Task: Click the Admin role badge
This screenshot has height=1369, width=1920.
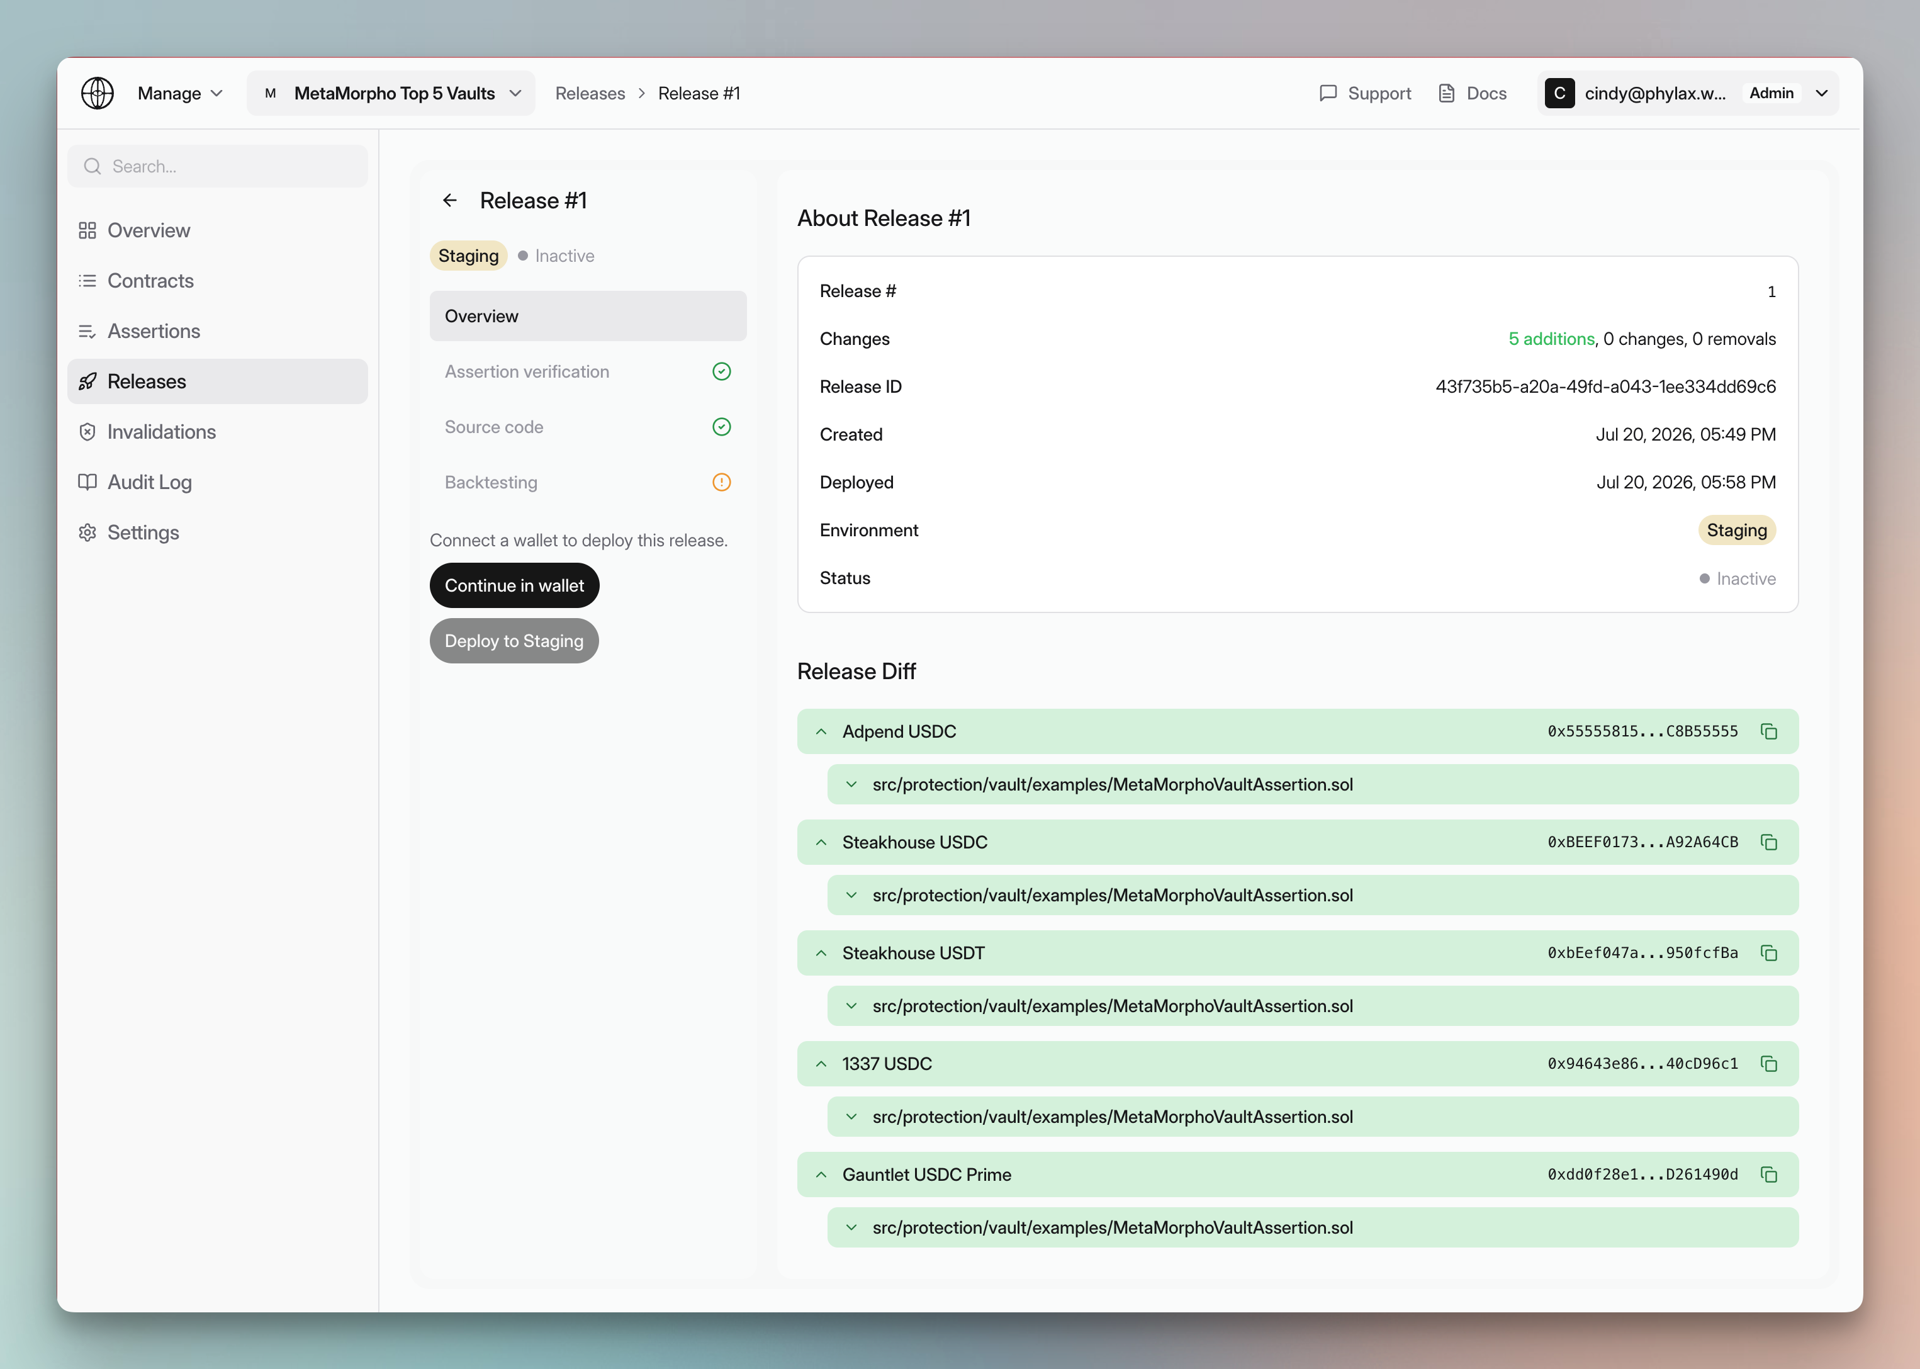Action: tap(1771, 93)
